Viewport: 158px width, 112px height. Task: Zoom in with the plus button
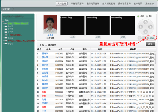coord(139,38)
